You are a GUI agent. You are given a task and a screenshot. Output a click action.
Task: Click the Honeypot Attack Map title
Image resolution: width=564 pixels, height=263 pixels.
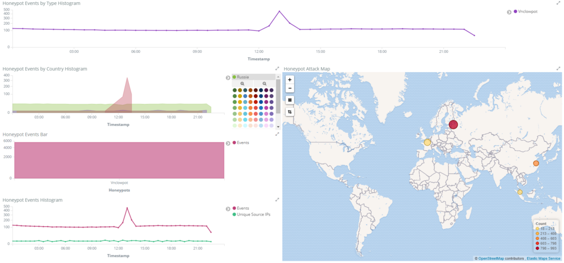click(307, 69)
